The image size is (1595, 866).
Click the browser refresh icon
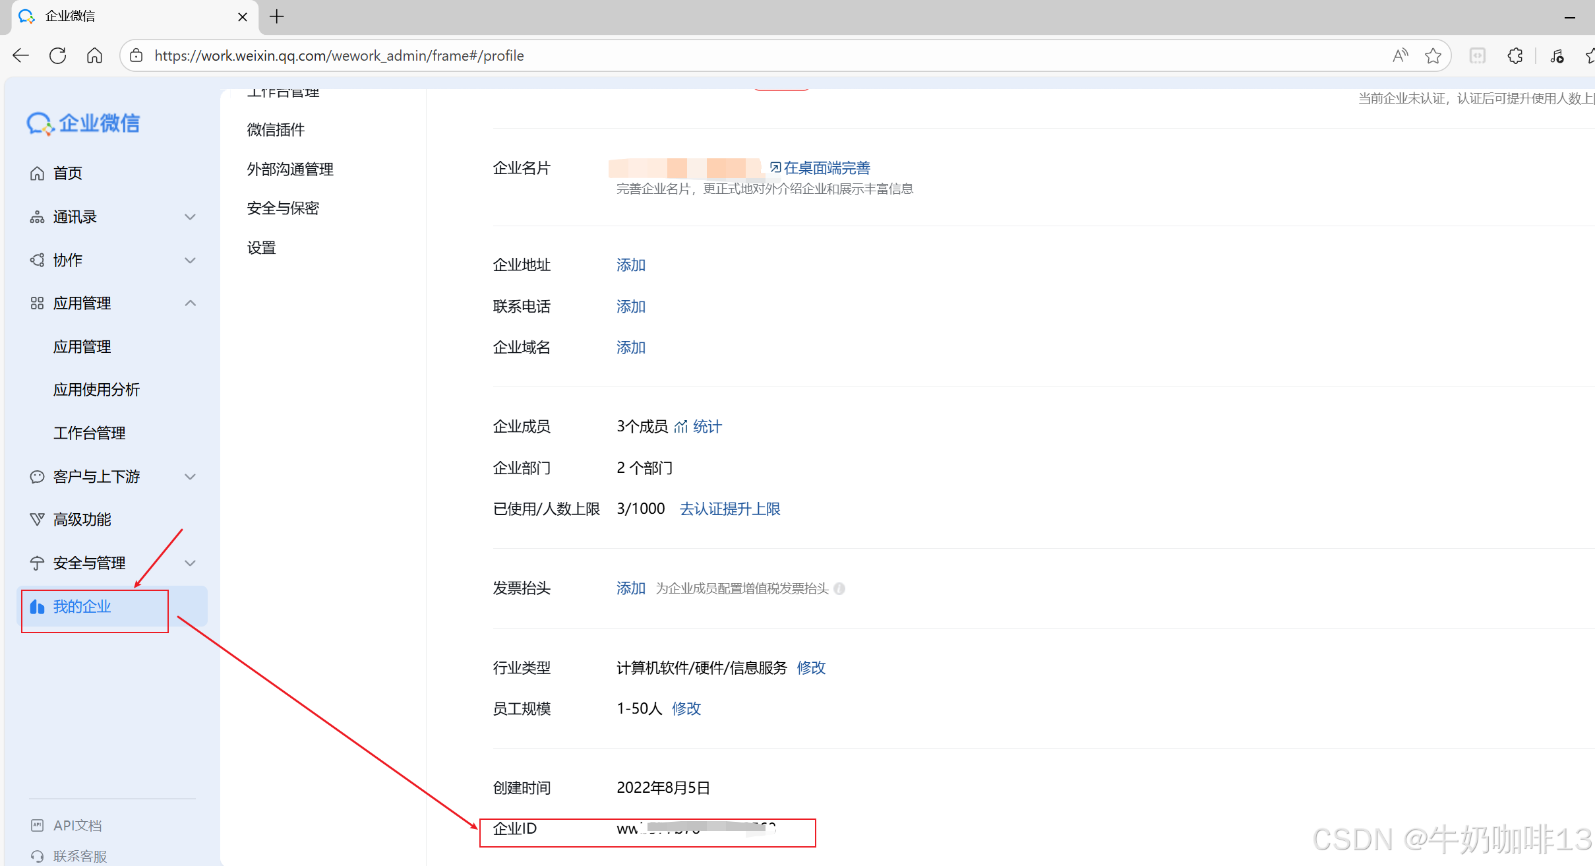pos(58,55)
